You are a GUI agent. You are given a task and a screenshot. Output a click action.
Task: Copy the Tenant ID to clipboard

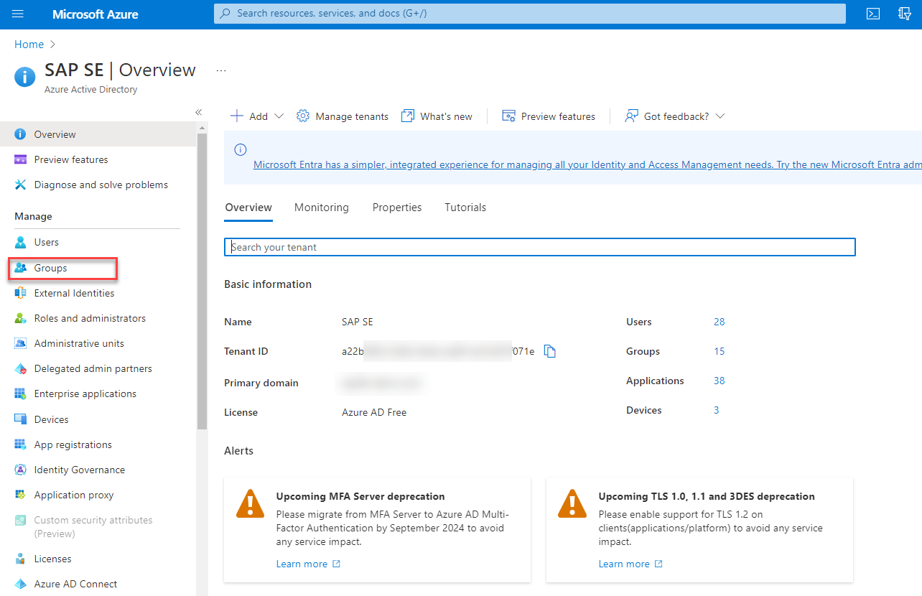550,351
